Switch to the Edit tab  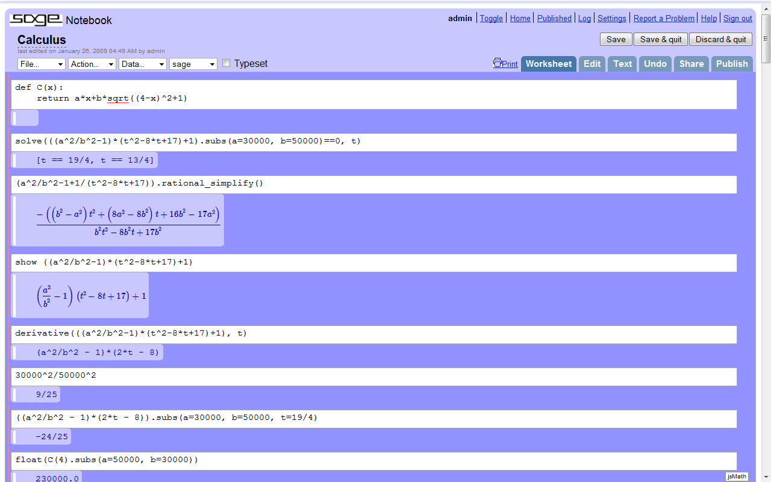[x=592, y=64]
